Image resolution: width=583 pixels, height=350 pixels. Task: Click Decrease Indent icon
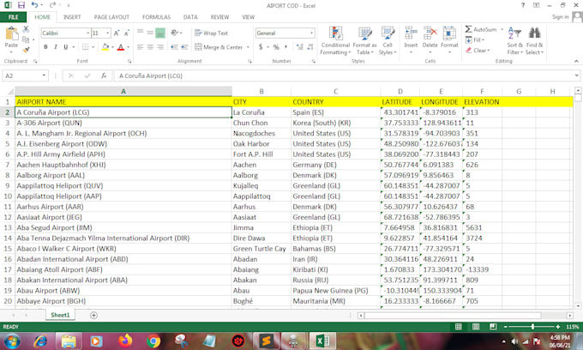[x=174, y=47]
